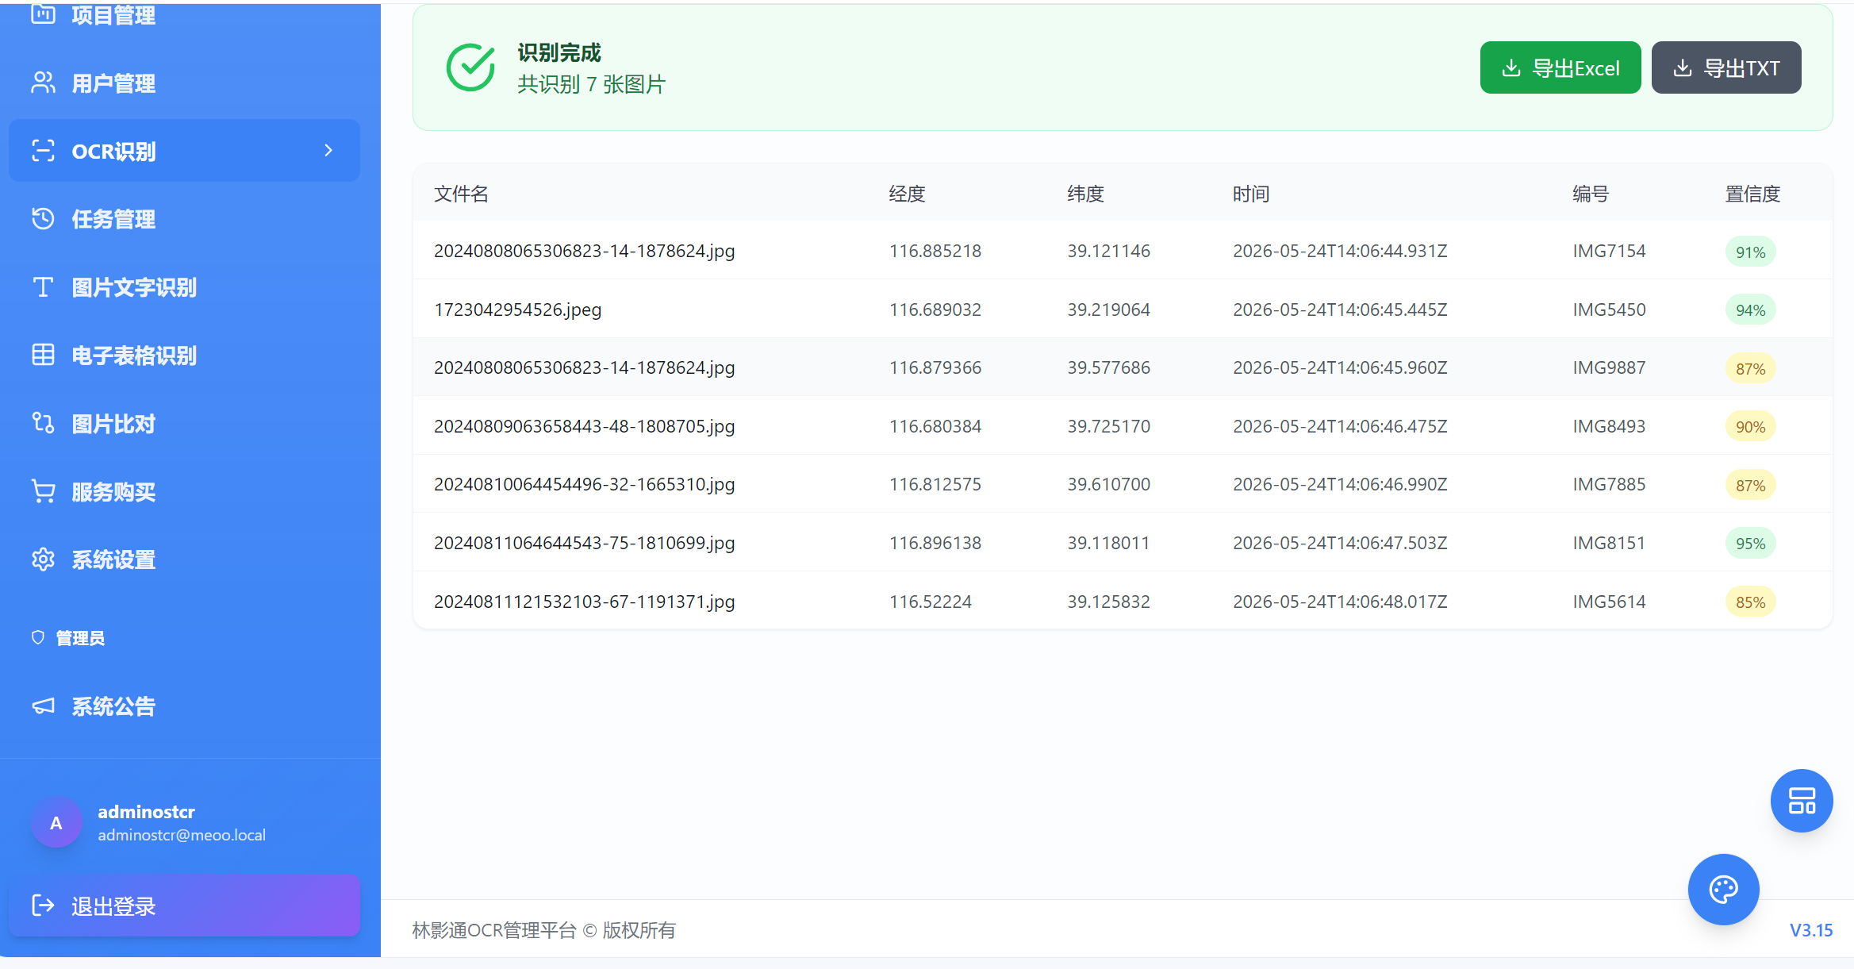Click the 服务购买 shopping cart icon

(x=43, y=491)
